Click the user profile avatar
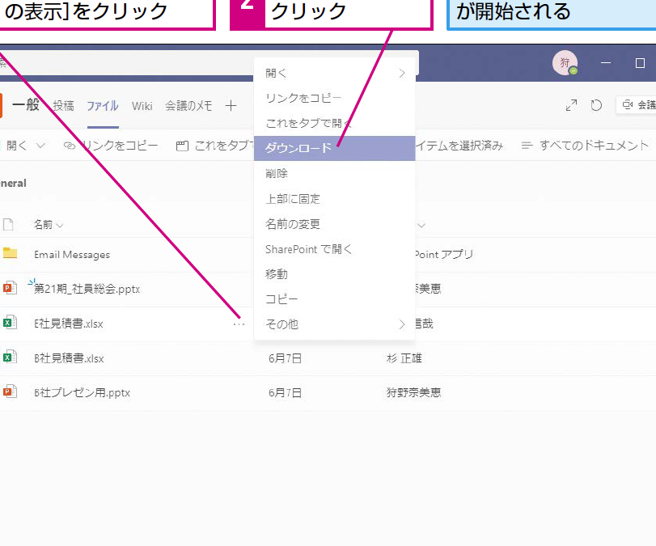The image size is (656, 546). [565, 63]
